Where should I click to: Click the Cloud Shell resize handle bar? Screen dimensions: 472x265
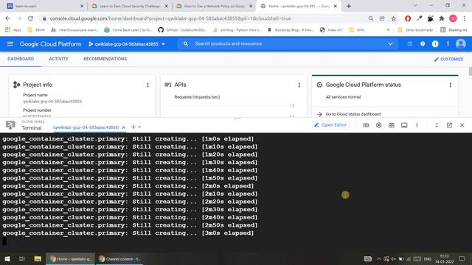237,119
